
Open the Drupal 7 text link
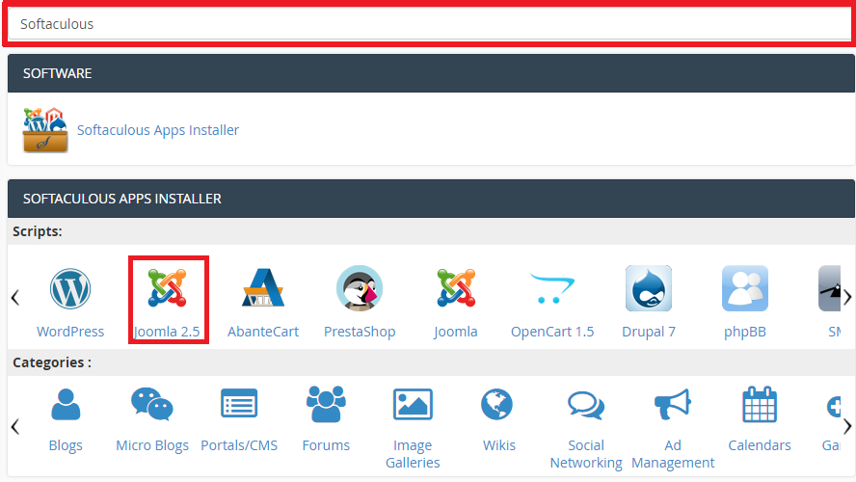[649, 332]
